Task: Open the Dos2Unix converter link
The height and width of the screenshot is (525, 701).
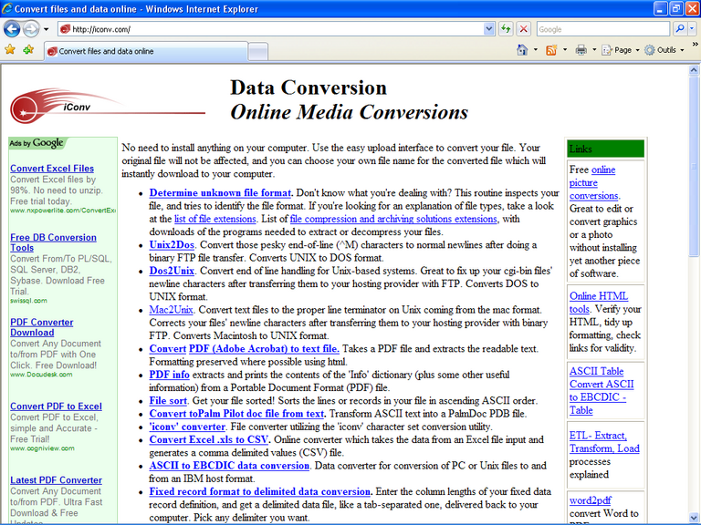Action: click(x=172, y=271)
